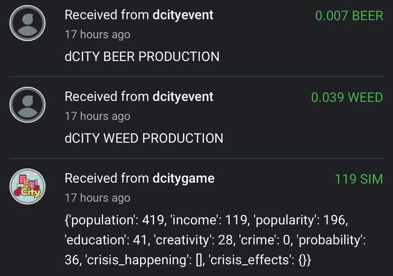Open the dcitygame sender profile
Screen dimensions: 393x276
click(x=184, y=178)
